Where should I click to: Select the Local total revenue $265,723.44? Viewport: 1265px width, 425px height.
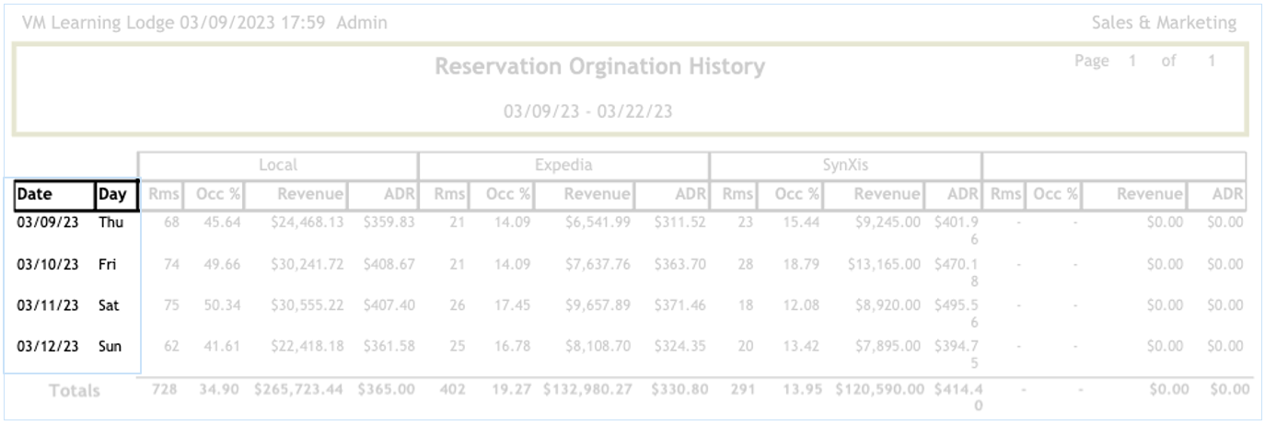pyautogui.click(x=299, y=389)
